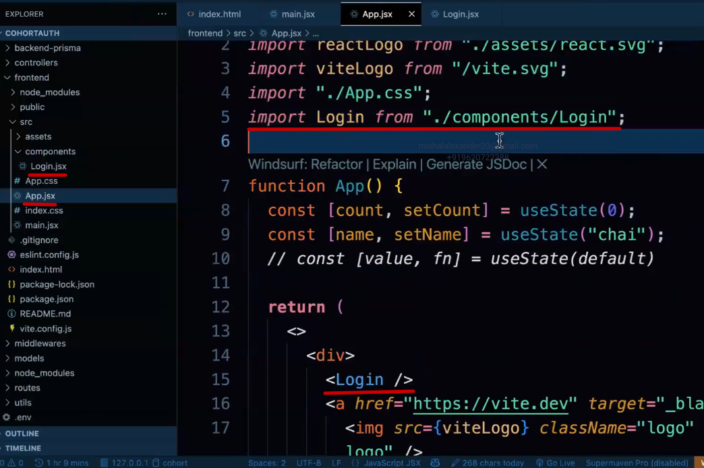Image resolution: width=704 pixels, height=468 pixels.
Task: Expand the public folder
Action: pos(32,107)
